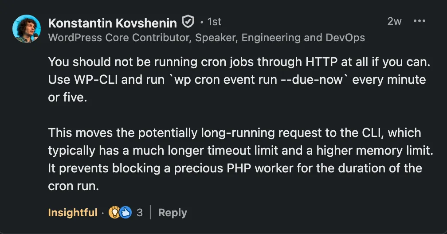Reply to Konstantin's comment

[173, 213]
